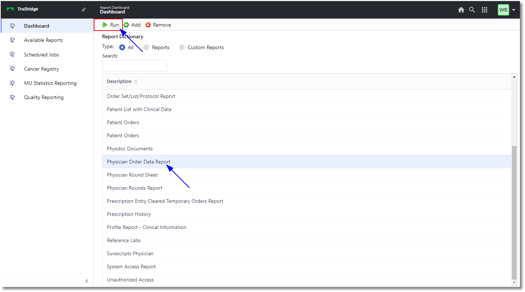Image resolution: width=525 pixels, height=292 pixels.
Task: Select Unauthorized Access row
Action: pos(307,280)
